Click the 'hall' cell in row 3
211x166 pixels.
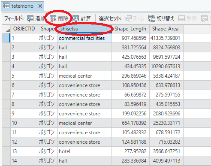tap(84, 57)
